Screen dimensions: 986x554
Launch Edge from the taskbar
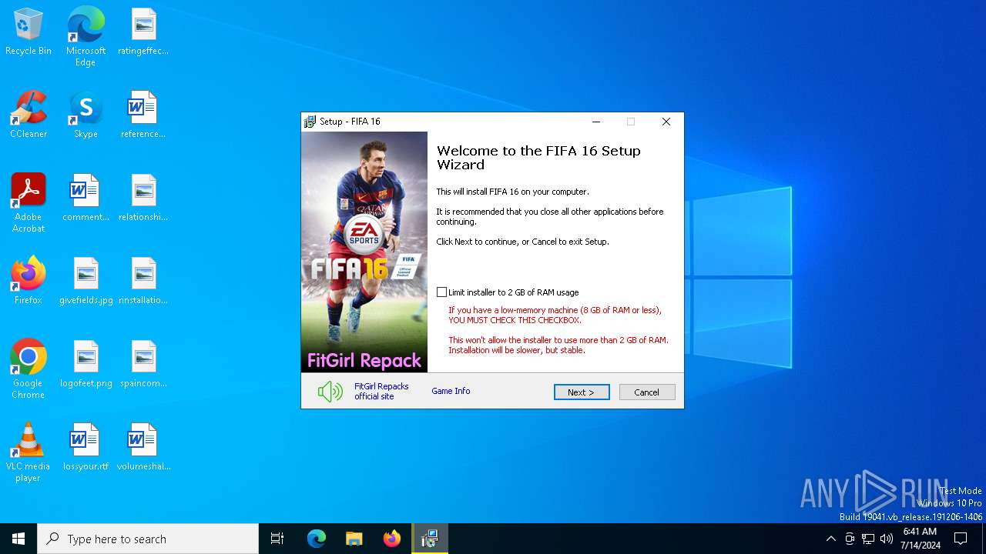tap(317, 539)
